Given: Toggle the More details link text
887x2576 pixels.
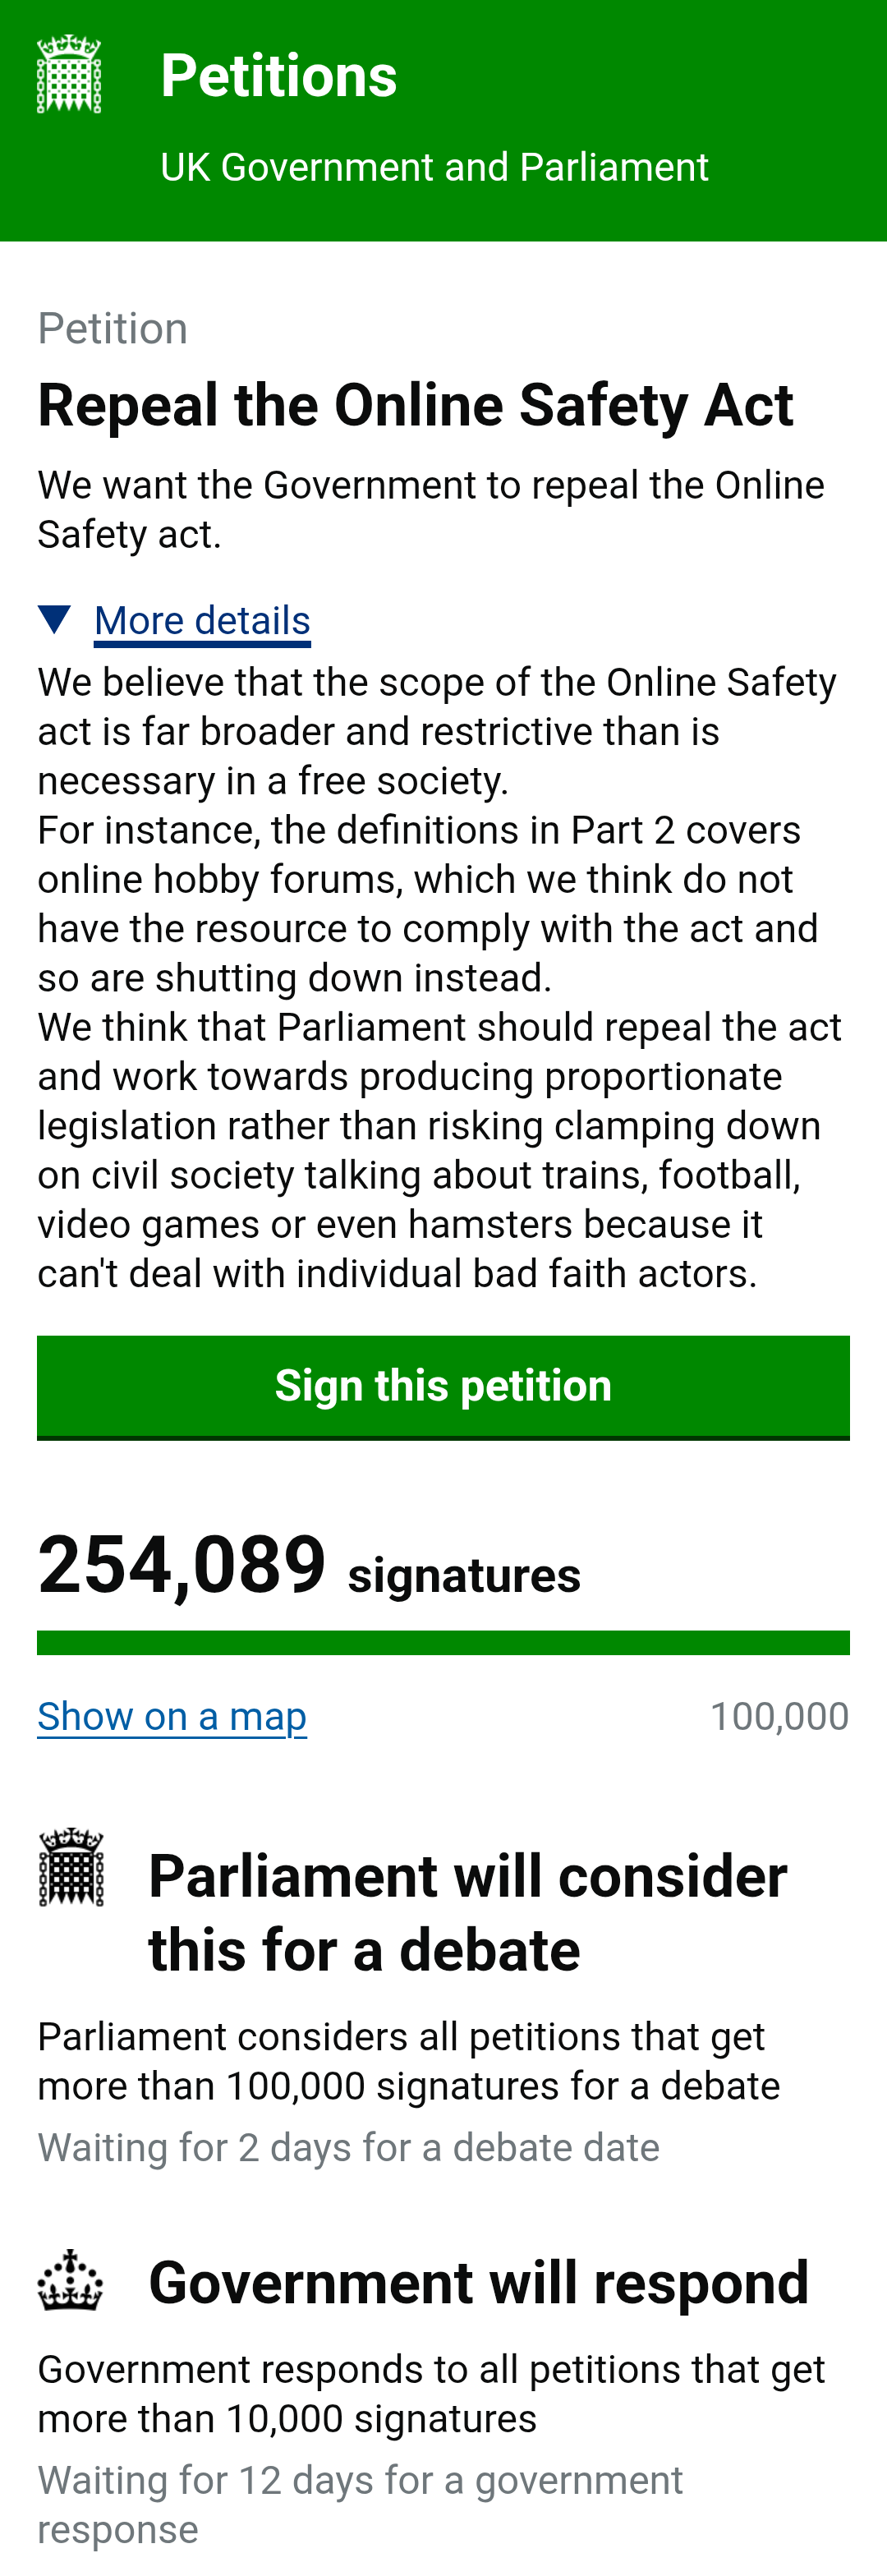Looking at the screenshot, I should click(202, 621).
